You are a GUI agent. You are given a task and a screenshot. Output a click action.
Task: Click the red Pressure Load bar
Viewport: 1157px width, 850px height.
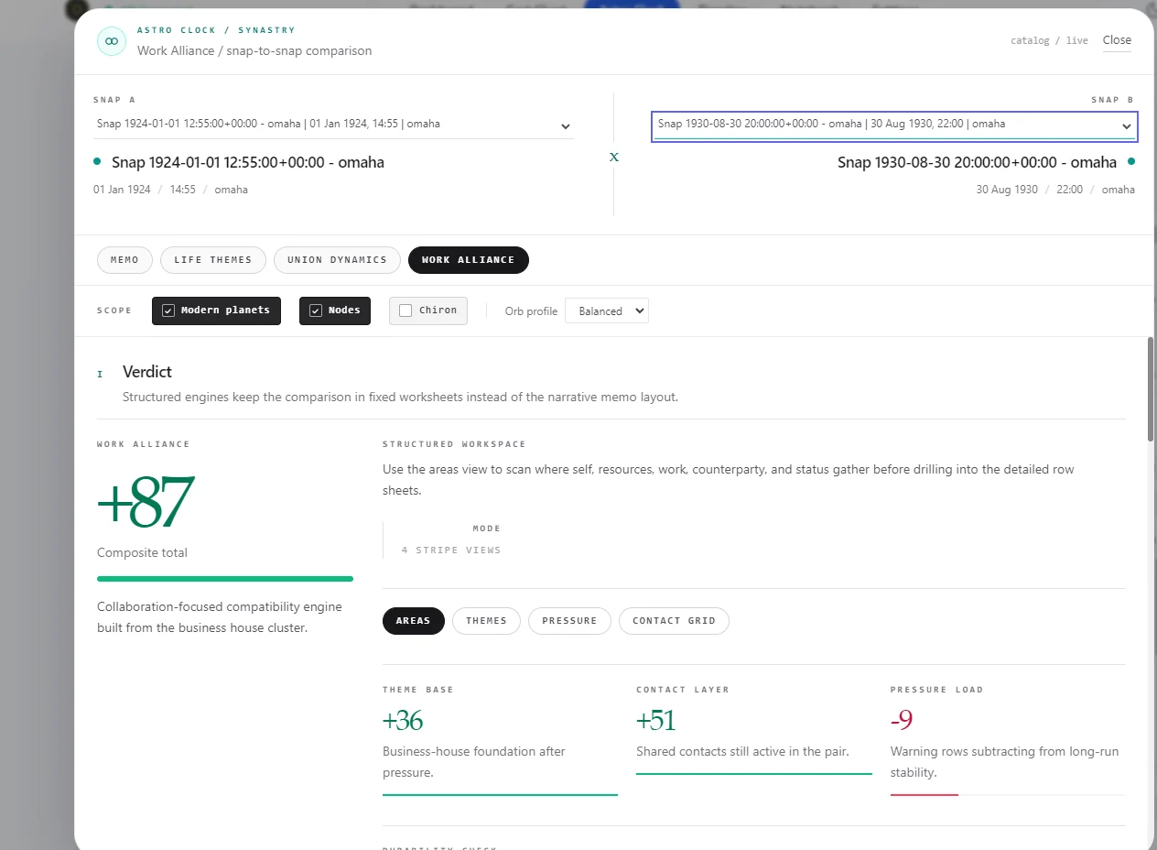tap(925, 794)
